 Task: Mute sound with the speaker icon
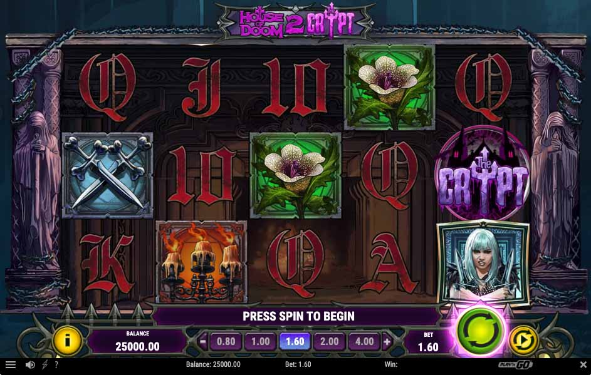[x=30, y=364]
